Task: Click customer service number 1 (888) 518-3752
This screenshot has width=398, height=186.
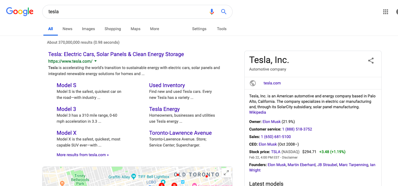Action: coord(297,129)
